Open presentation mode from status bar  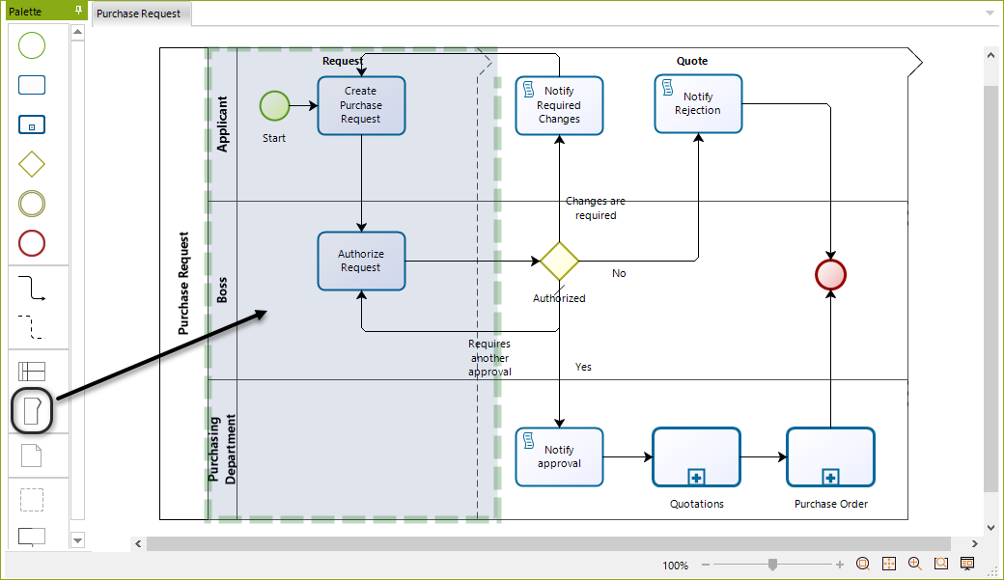966,564
